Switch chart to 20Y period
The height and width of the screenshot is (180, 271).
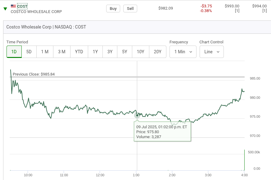click(x=158, y=52)
